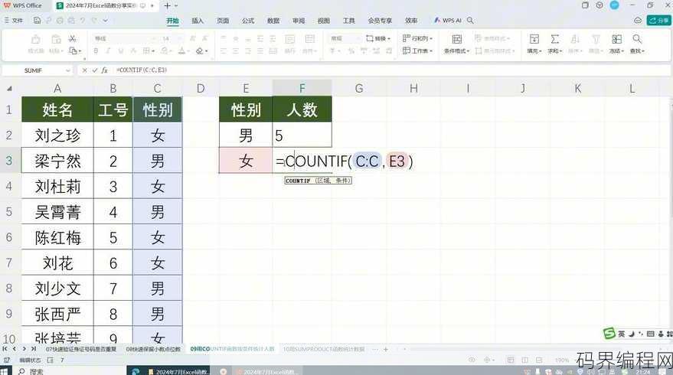Jump to last sheet arrow icon
The height and width of the screenshot is (375, 673).
click(x=34, y=349)
